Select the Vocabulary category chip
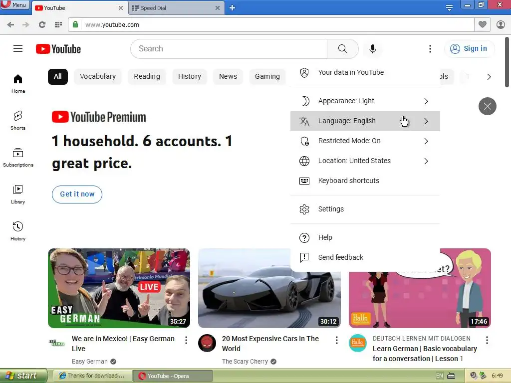This screenshot has width=511, height=383. [x=98, y=76]
